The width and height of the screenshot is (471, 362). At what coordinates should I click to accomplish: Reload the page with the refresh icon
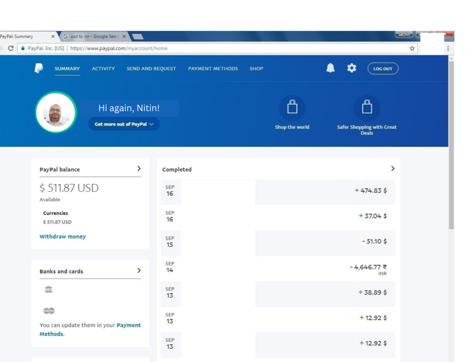(x=11, y=48)
